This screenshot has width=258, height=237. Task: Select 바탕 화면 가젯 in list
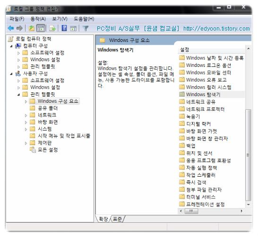[x=202, y=131]
